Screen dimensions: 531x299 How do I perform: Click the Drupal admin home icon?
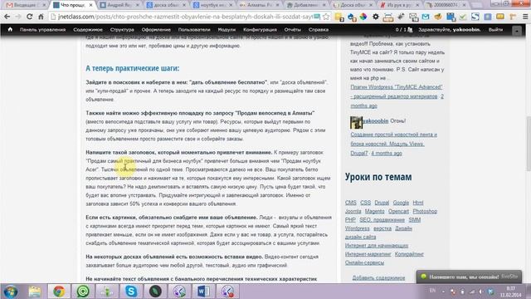pos(10,30)
